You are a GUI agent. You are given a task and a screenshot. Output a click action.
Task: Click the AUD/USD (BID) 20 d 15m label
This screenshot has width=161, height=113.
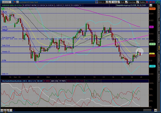coord(12,5)
